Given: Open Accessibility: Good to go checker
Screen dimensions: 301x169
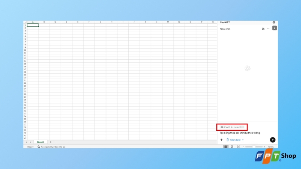Looking at the screenshot, I should 51,147.
